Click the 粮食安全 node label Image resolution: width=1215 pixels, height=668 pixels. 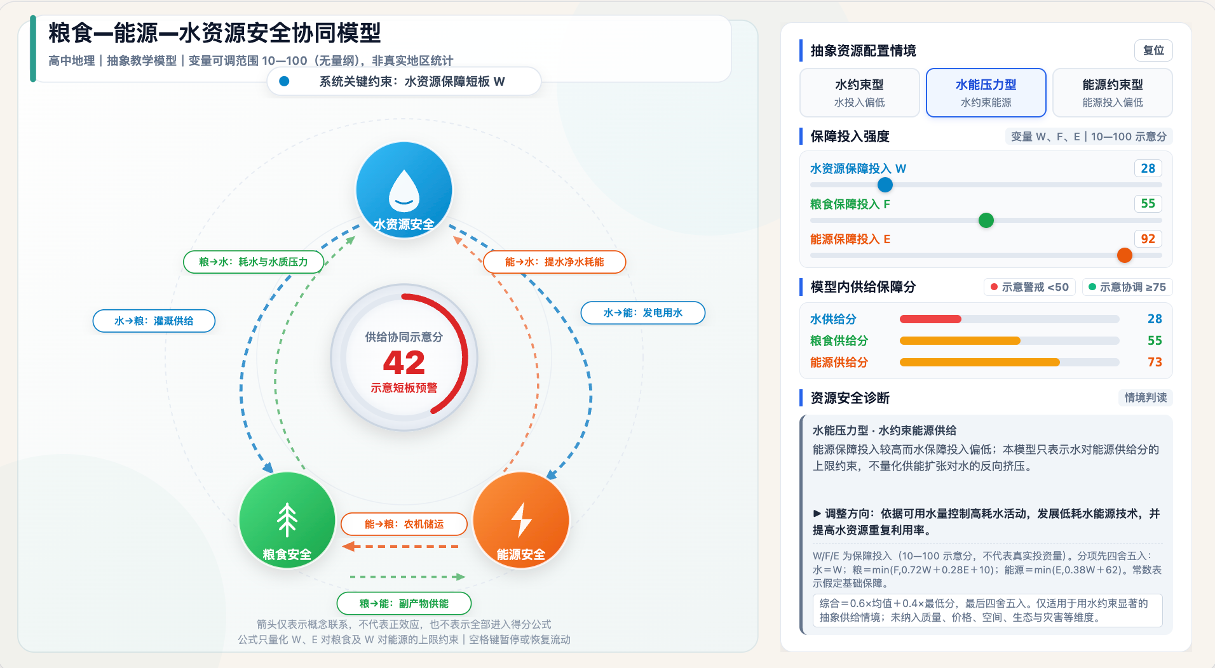point(287,554)
